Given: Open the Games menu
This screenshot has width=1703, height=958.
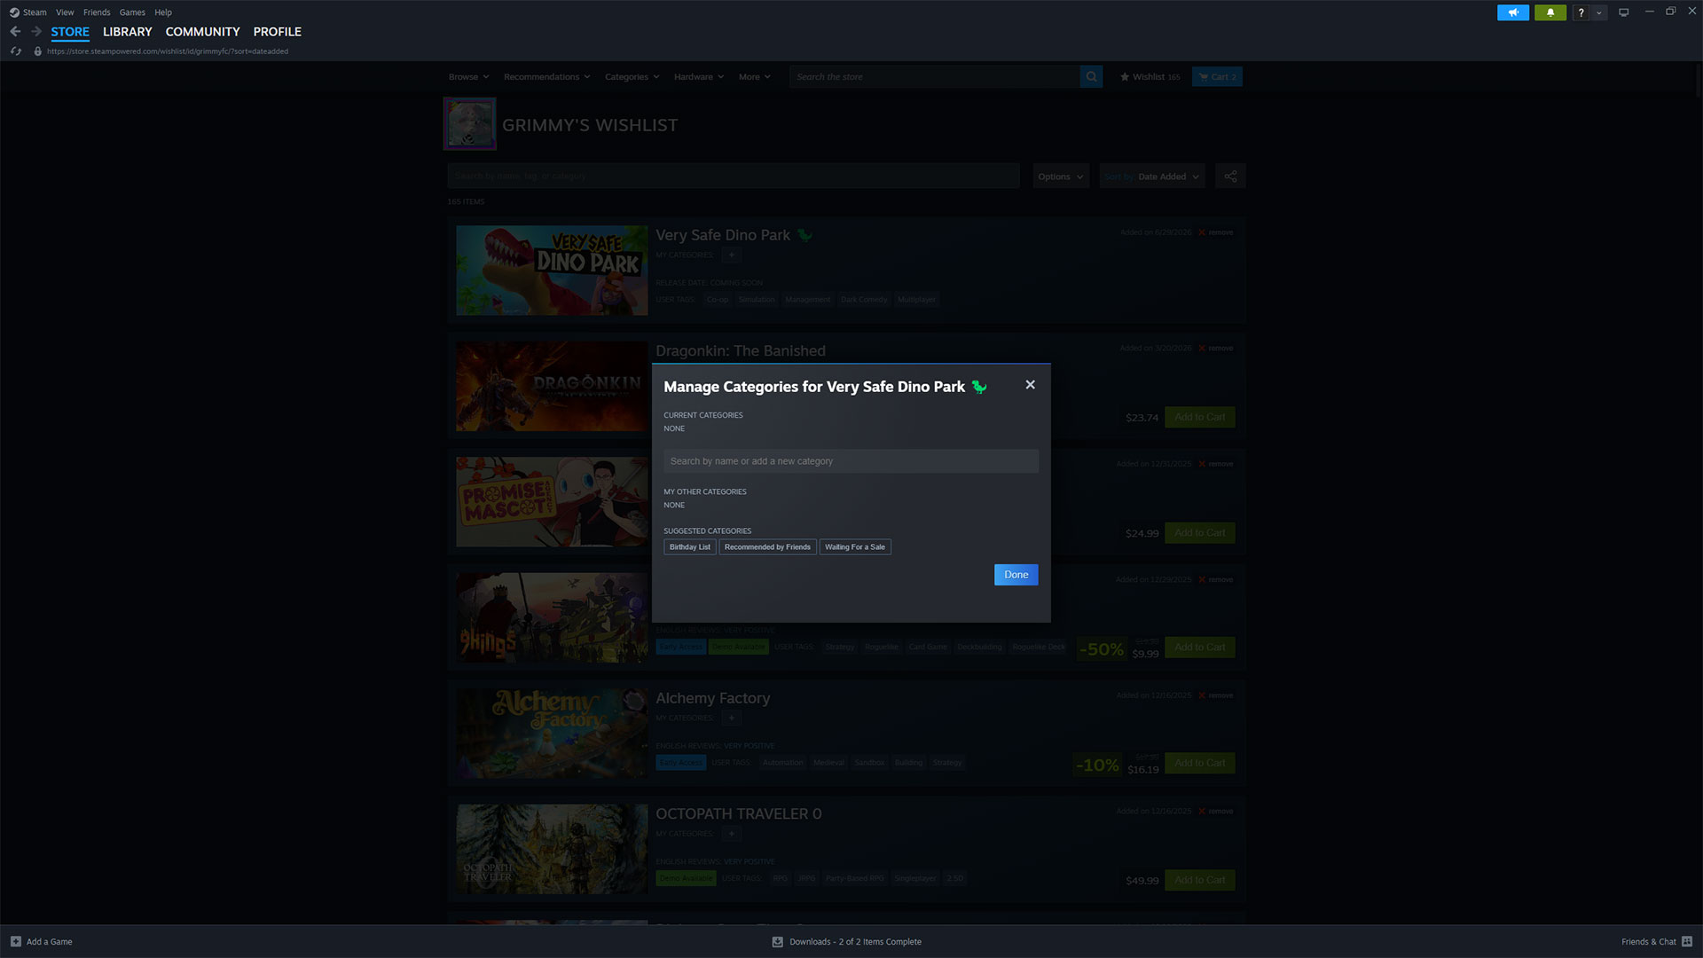Looking at the screenshot, I should point(132,12).
